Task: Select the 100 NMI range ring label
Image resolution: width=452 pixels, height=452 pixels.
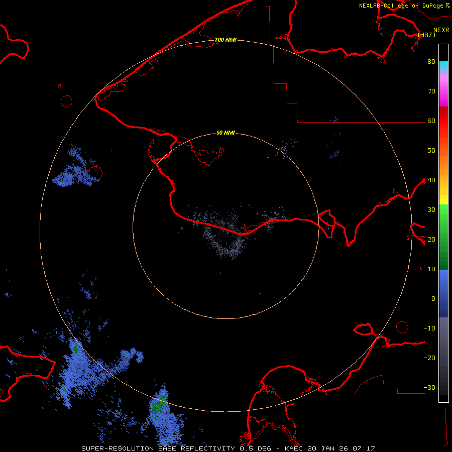Action: (x=225, y=40)
